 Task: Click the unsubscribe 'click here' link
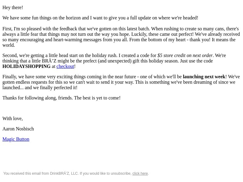[140, 174]
